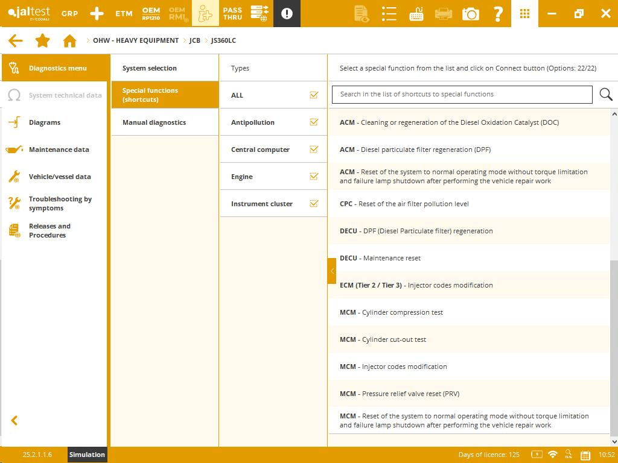
Task: Uncheck the Antipollution filter
Action: tap(314, 122)
